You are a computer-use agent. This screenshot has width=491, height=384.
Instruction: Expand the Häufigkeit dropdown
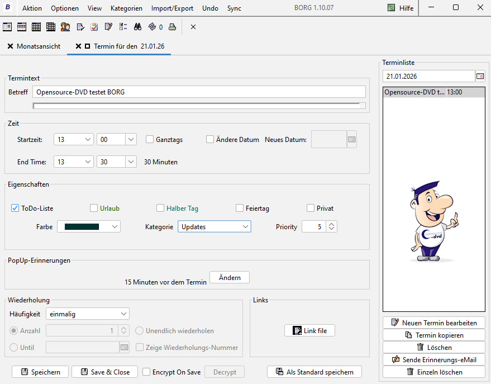(x=88, y=314)
